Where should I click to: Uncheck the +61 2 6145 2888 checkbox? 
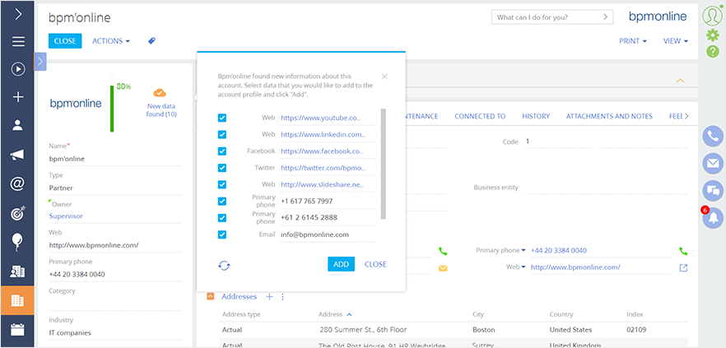click(222, 218)
